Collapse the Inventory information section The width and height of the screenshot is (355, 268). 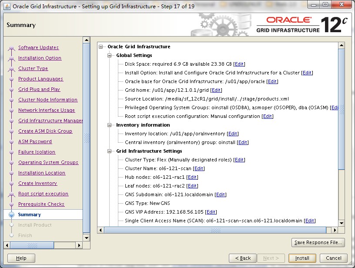click(x=109, y=125)
